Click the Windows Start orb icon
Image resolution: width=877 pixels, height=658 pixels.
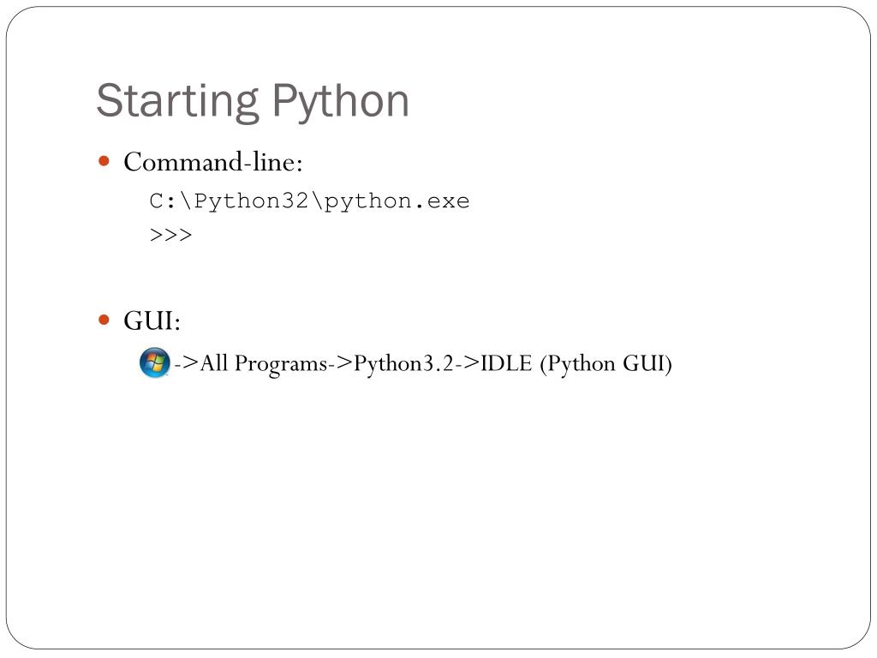[x=154, y=362]
